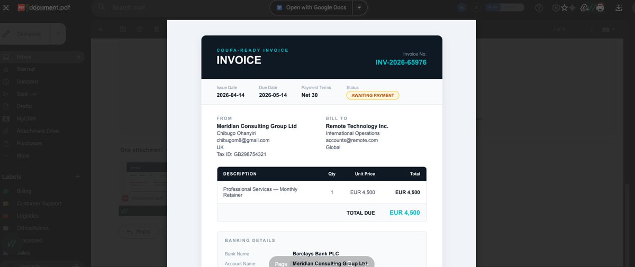Archive the email with archive icon
The height and width of the screenshot is (267, 635).
click(x=123, y=29)
